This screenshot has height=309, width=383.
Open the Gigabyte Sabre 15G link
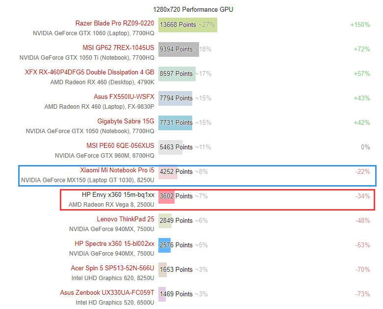click(126, 121)
